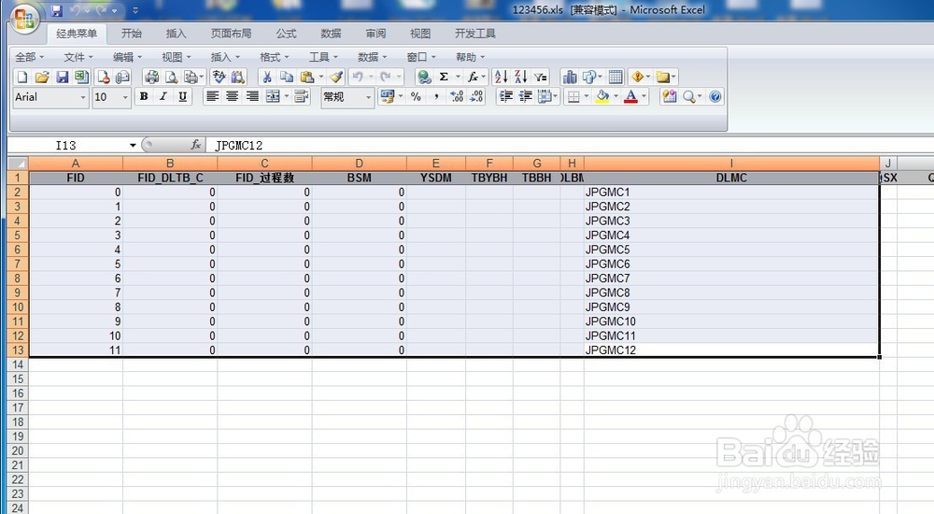Click the yellow fill color bucket

[x=602, y=96]
